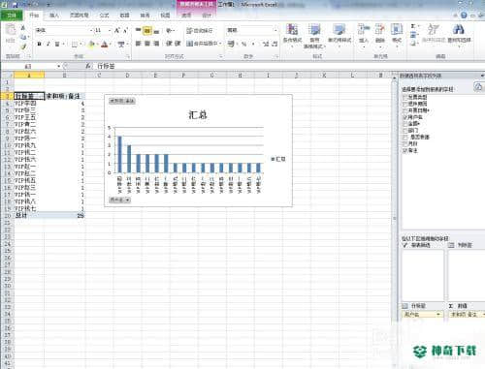Click the red font color button
The image size is (485, 369).
click(x=104, y=44)
